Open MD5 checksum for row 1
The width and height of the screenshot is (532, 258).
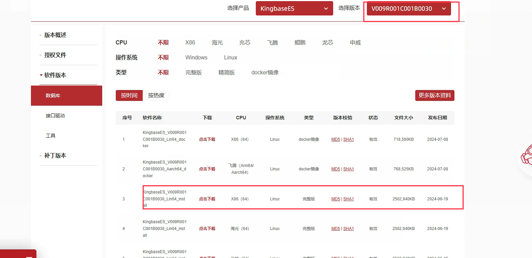coord(336,139)
